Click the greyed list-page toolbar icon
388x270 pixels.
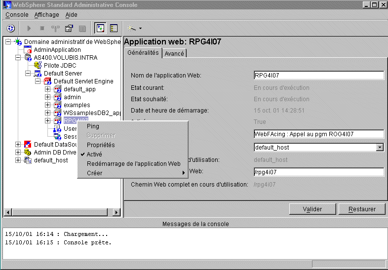click(82, 29)
